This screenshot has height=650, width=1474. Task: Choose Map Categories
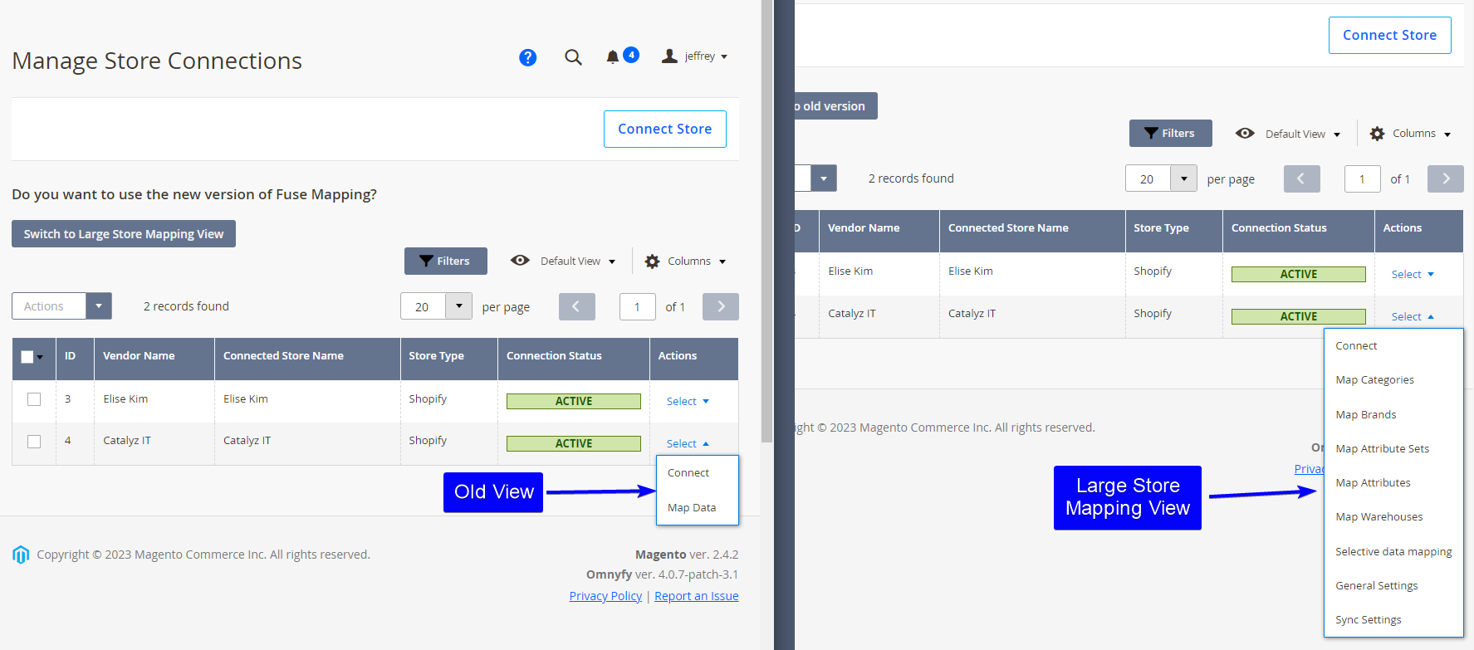[x=1393, y=380]
